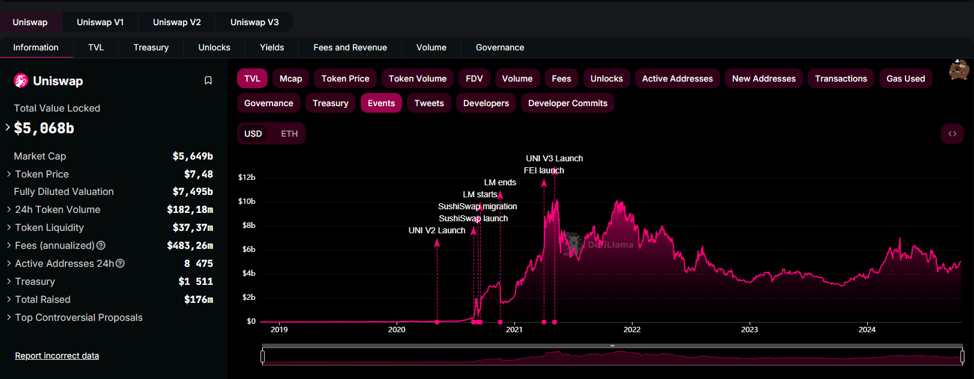Click the llama mascot icon top right

tap(958, 70)
